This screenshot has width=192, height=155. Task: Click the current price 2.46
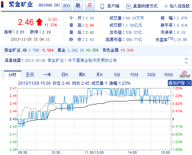click(26, 22)
